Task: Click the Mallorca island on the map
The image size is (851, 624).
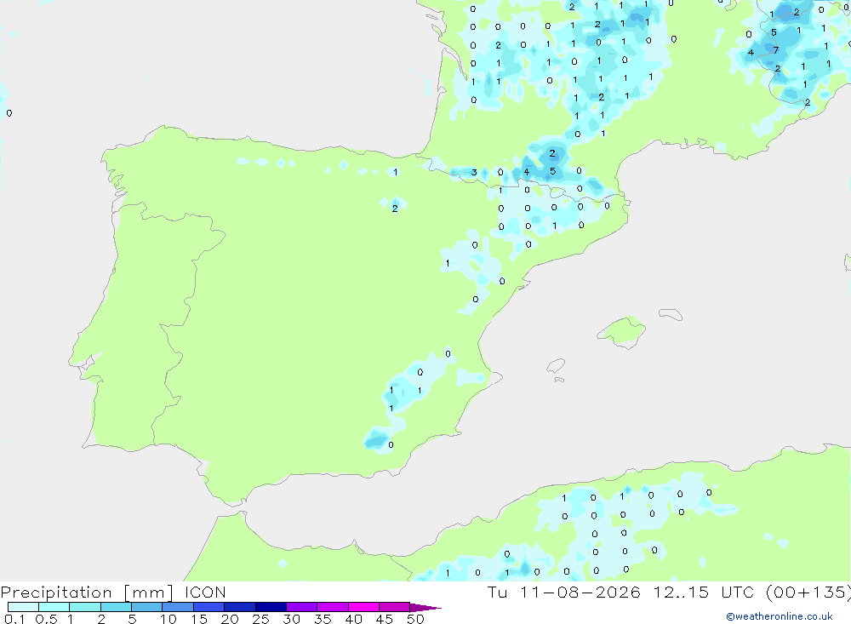Action: tap(622, 331)
